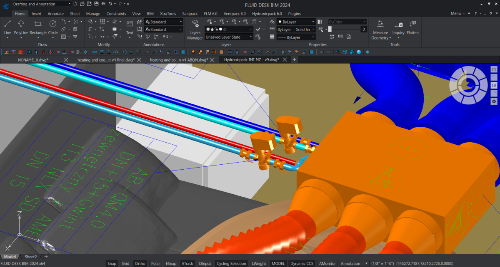The width and height of the screenshot is (500, 267).
Task: Click the sphere icon in the secondary toolbar
Action: [x=358, y=52]
